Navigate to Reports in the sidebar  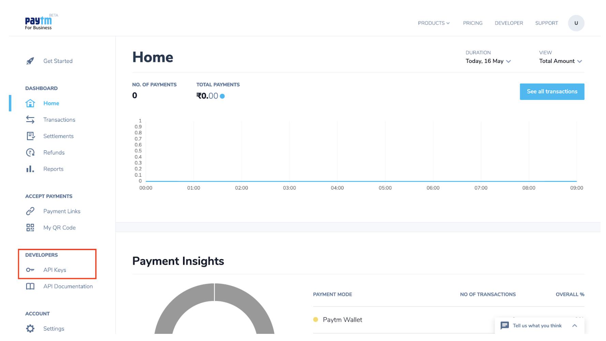coord(53,169)
